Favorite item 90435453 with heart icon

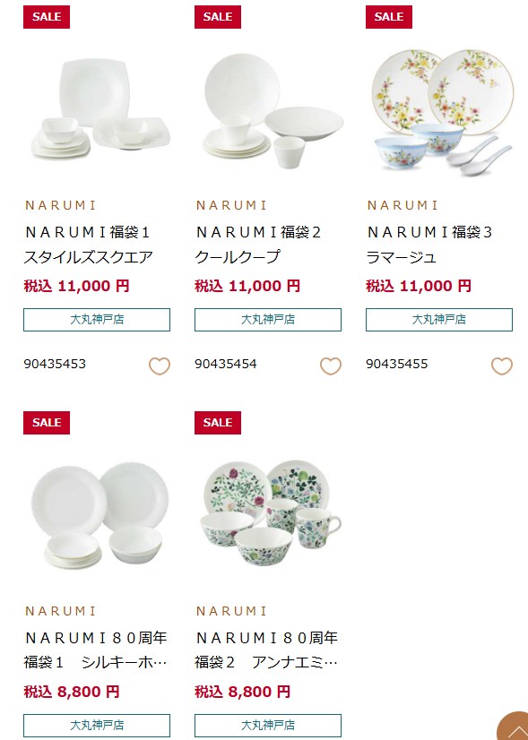[160, 366]
